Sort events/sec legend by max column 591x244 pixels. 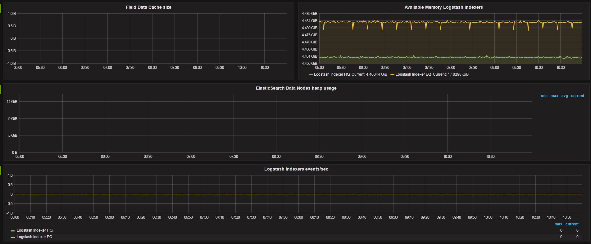pyautogui.click(x=558, y=224)
